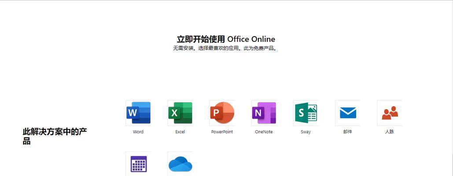
Task: Open the Word app icon
Action: click(x=138, y=113)
